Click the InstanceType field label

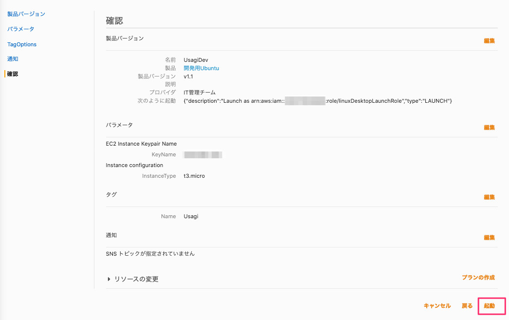click(x=159, y=176)
